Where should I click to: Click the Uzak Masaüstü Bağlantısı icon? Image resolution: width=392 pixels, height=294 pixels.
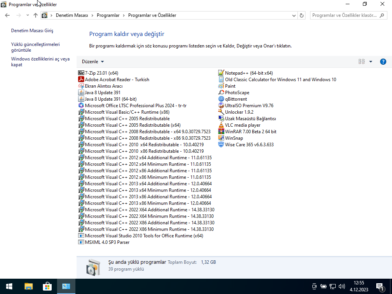pos(221,119)
